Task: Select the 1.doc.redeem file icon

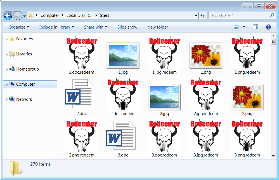Action: pyautogui.click(x=82, y=53)
